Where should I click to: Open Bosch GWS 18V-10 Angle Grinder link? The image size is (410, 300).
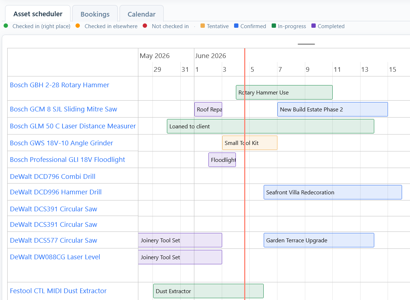click(x=61, y=143)
